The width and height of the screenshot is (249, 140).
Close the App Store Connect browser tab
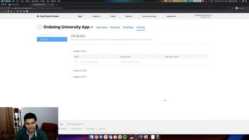[53, 5]
